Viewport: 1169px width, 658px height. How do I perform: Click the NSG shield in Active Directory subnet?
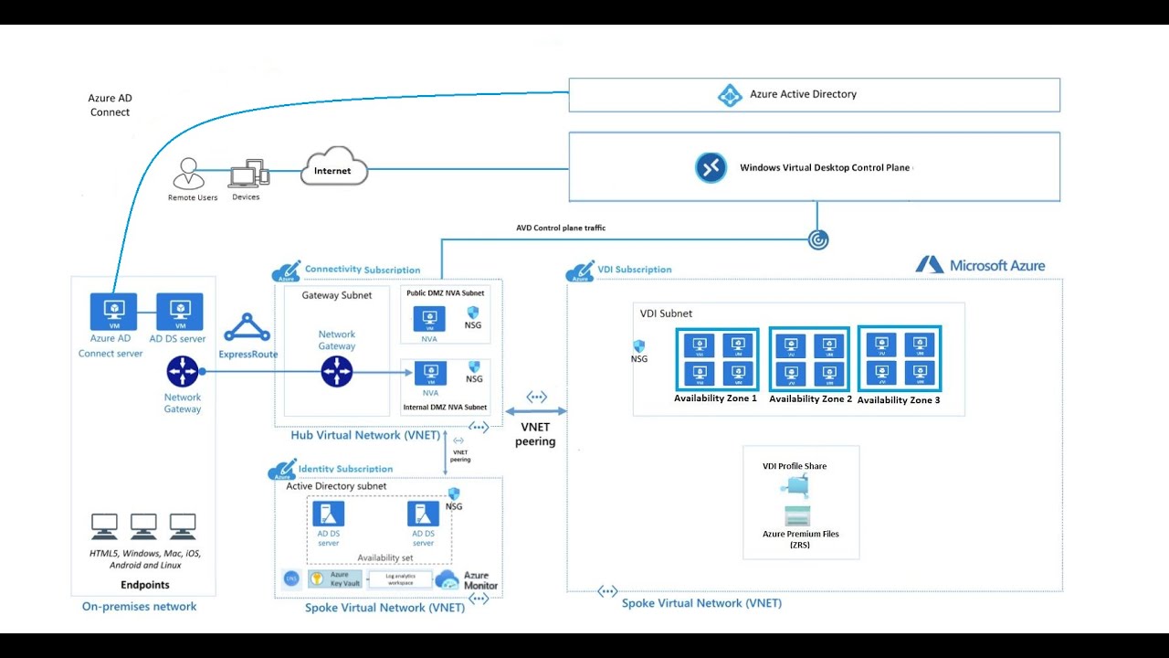[453, 493]
